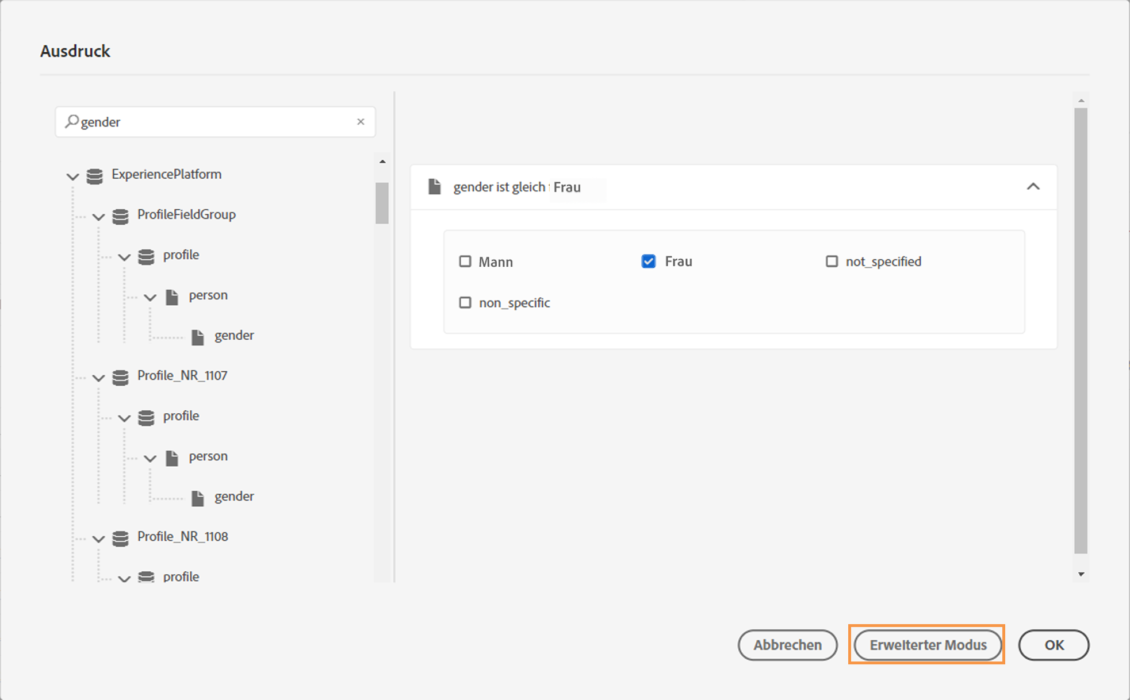1130x700 pixels.
Task: Click the Profile_NR_1108 database icon
Action: point(120,538)
